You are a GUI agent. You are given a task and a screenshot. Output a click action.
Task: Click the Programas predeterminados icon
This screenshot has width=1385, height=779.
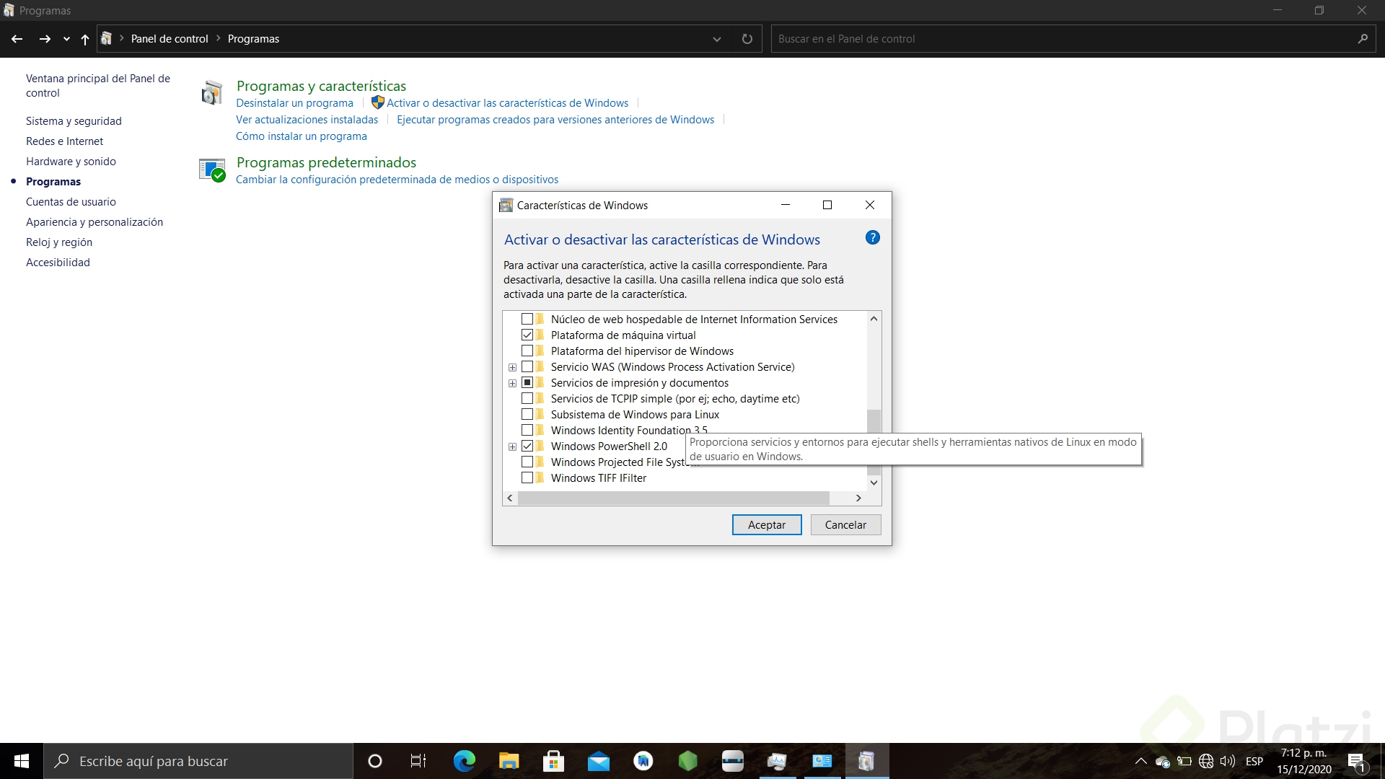pyautogui.click(x=212, y=170)
